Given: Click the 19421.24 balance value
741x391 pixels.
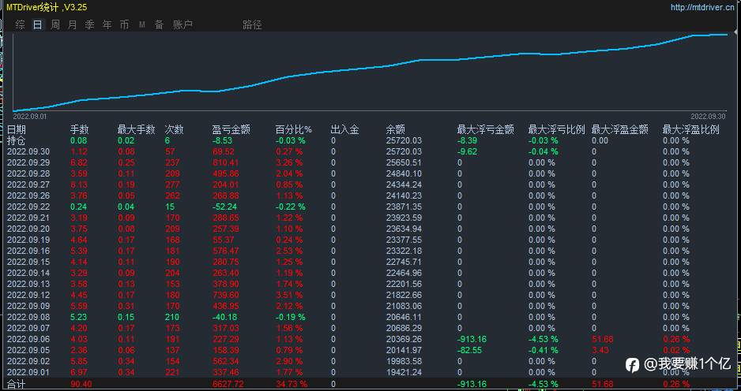Looking at the screenshot, I should [404, 373].
